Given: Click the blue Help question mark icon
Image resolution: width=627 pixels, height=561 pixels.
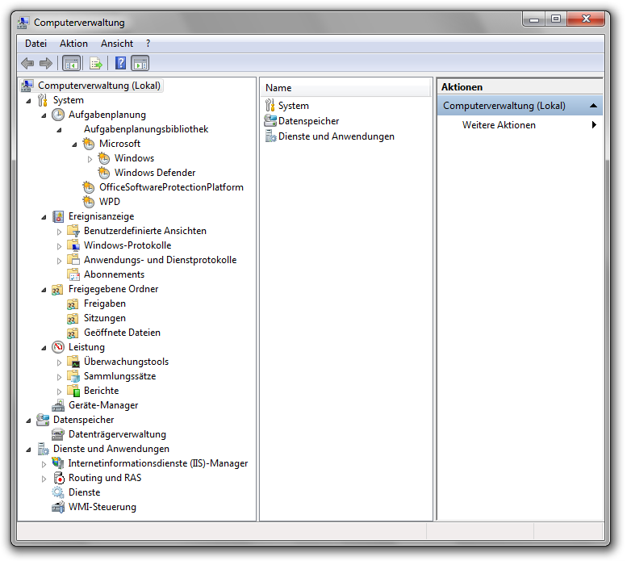Looking at the screenshot, I should pos(120,63).
